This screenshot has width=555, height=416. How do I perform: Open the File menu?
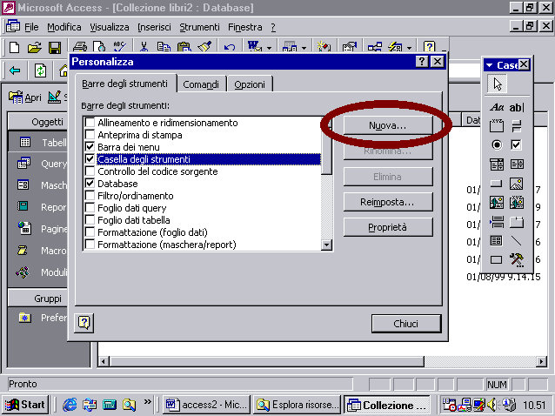pos(31,27)
